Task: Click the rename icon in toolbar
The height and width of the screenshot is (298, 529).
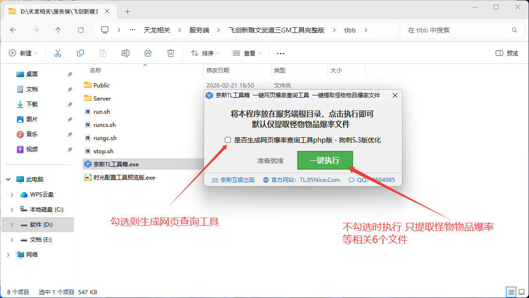Action: click(126, 53)
